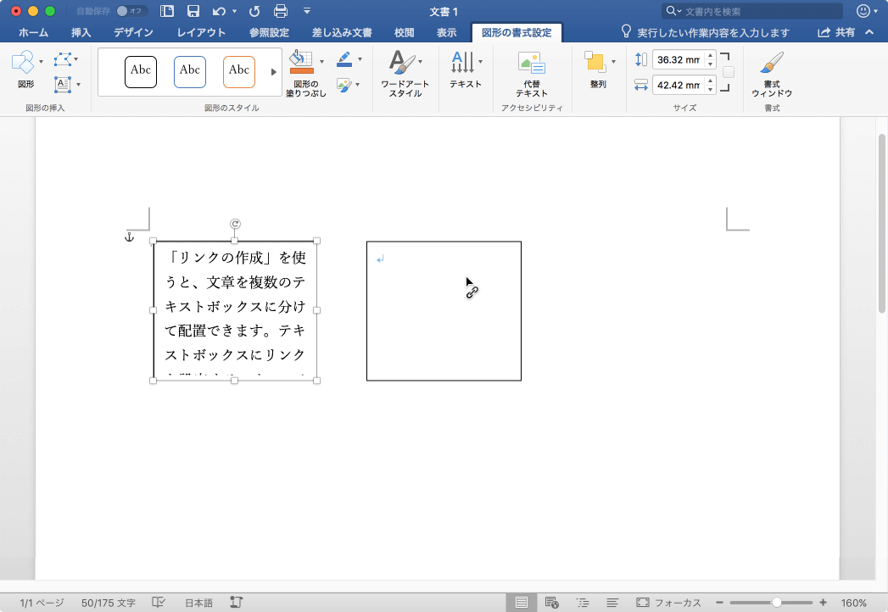Image resolution: width=888 pixels, height=612 pixels.
Task: Click the save floppy disk icon
Action: click(x=193, y=11)
